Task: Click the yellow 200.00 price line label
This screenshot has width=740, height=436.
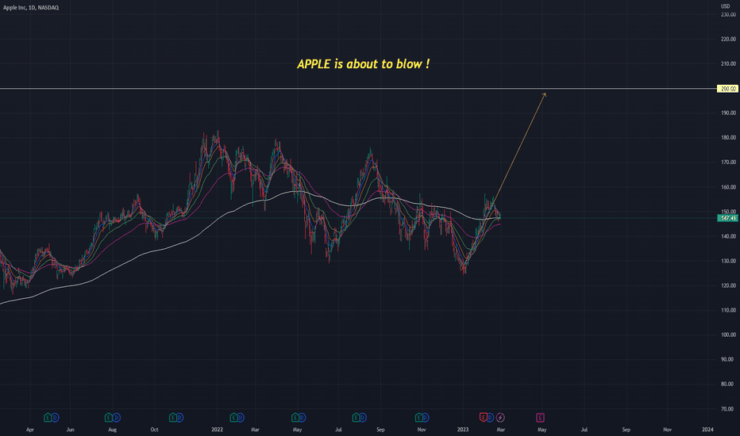Action: point(727,89)
